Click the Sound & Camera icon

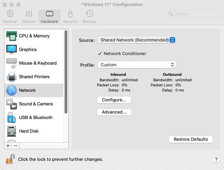(11, 104)
